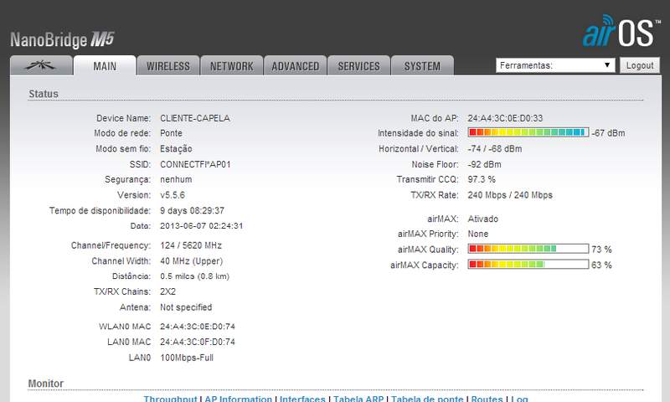Viewport: 670px width, 402px height.
Task: Select Transmitir CCQ value 97.3 %
Action: tap(482, 179)
